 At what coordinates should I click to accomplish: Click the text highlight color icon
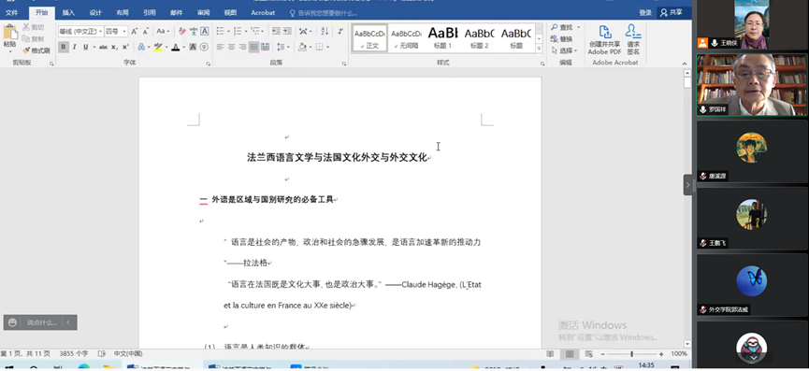pos(158,47)
